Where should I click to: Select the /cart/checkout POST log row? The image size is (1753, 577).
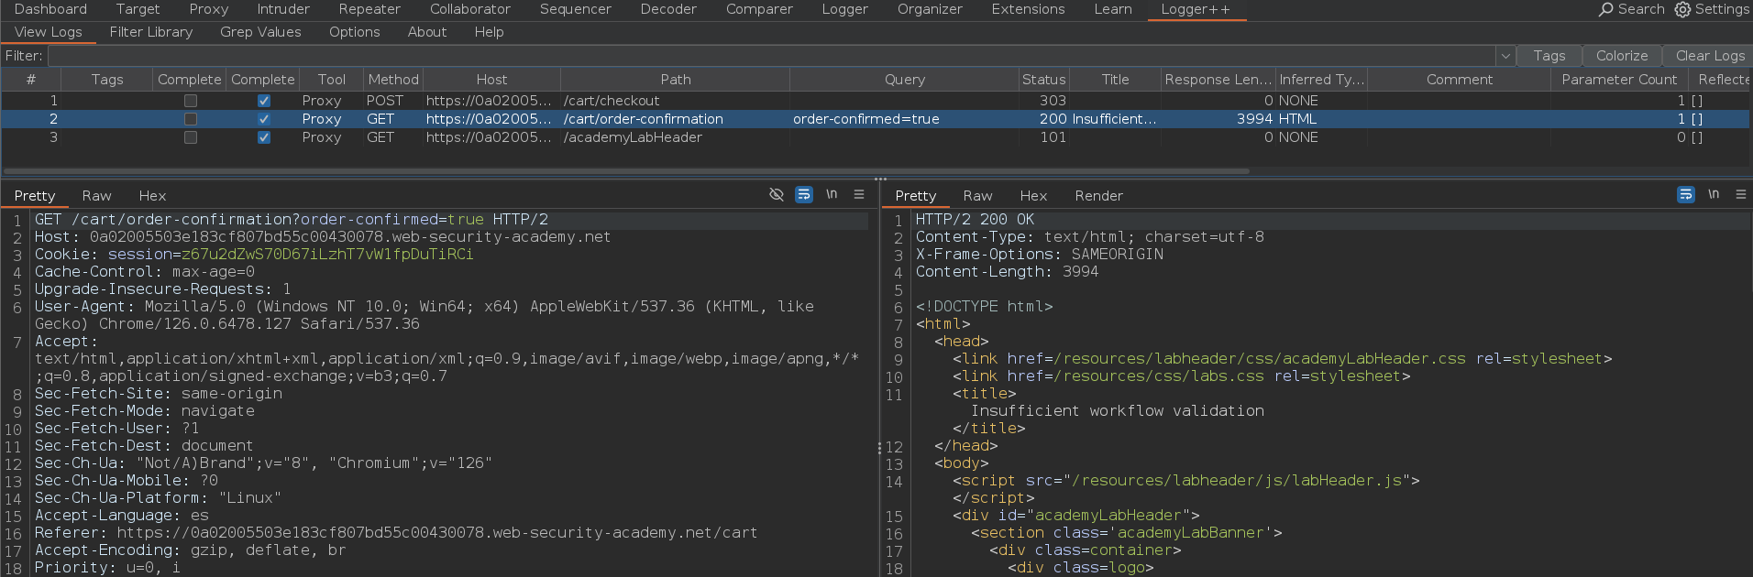click(876, 101)
